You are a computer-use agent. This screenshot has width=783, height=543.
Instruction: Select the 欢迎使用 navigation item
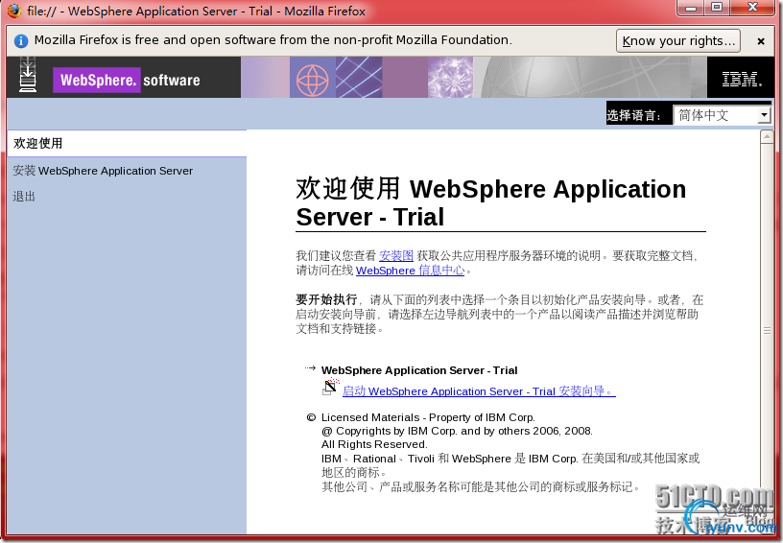tap(127, 144)
